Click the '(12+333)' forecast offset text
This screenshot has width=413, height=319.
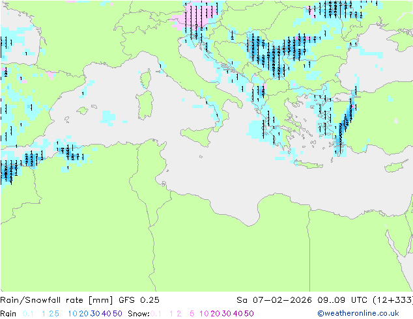pos(393,300)
